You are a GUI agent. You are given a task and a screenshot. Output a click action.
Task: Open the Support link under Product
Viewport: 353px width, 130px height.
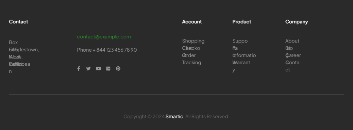tap(240, 41)
